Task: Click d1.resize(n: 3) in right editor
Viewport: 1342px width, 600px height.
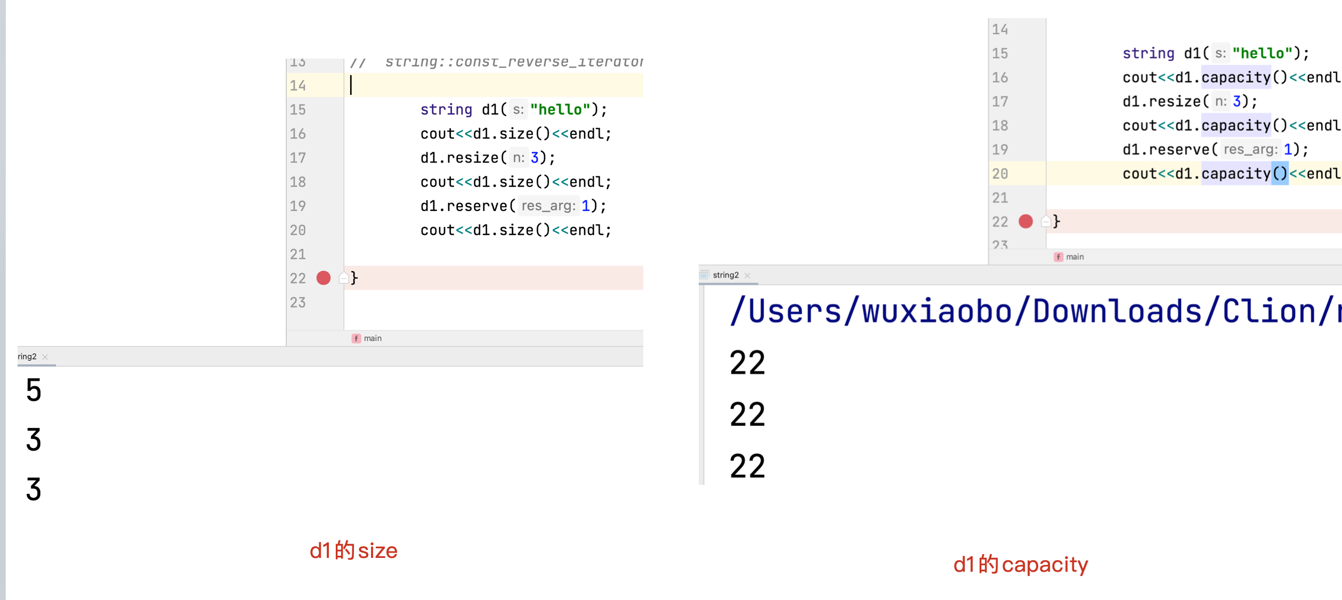Action: (x=1190, y=101)
